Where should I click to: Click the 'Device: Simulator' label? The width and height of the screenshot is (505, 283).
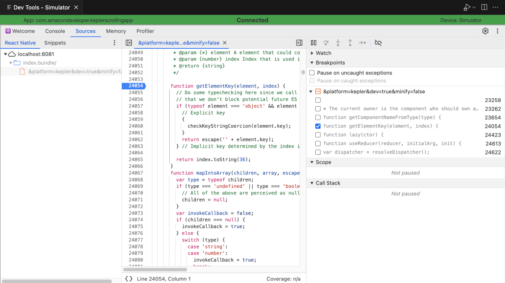461,20
